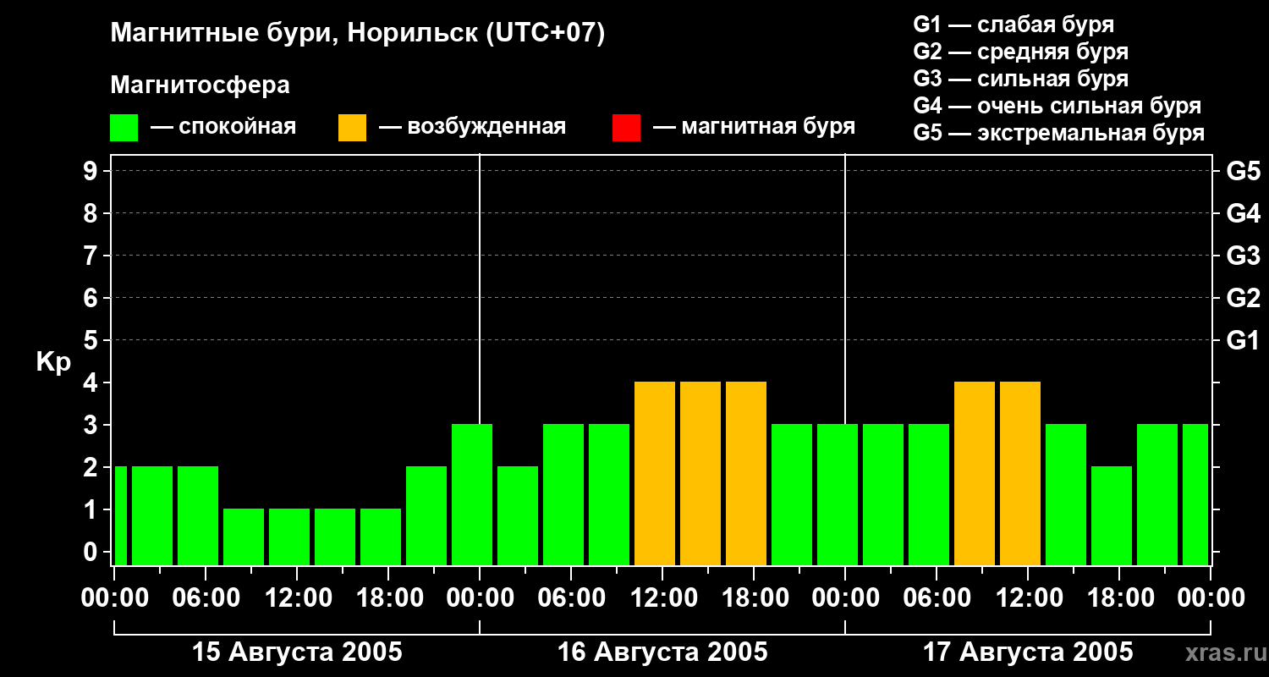Screen dimensions: 1269x677
Task: Click the 'Kp' axis title
Action: (53, 362)
